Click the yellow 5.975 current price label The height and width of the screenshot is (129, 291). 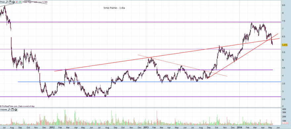[285, 45]
